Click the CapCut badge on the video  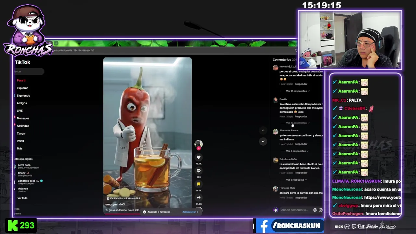(x=123, y=198)
